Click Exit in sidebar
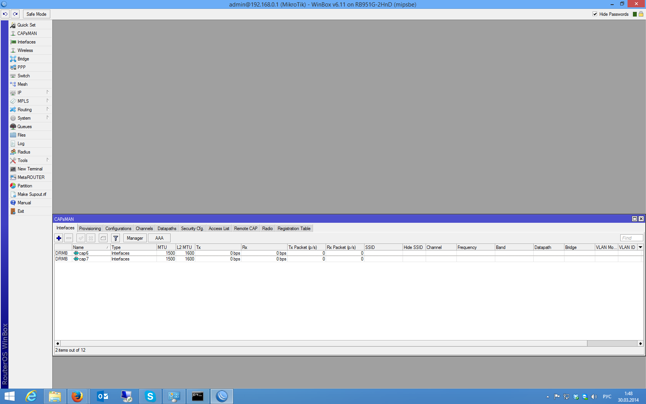 point(30,211)
